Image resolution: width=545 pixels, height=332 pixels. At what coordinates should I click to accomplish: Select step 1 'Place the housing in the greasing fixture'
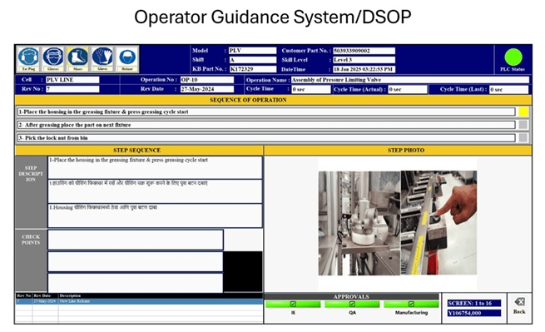[x=266, y=111]
